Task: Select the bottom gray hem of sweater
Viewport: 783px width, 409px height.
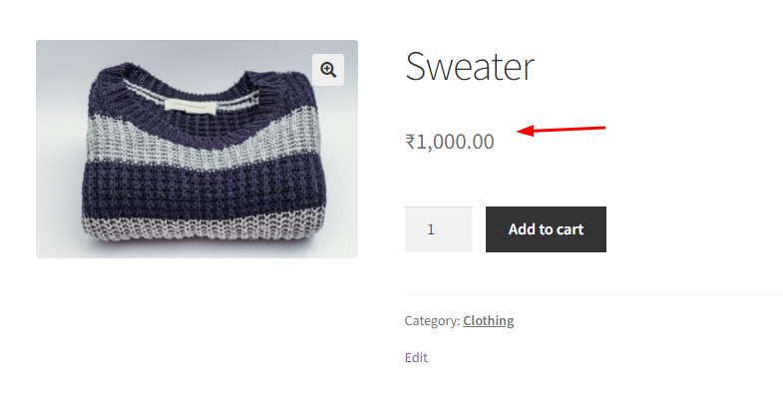Action: click(x=197, y=227)
